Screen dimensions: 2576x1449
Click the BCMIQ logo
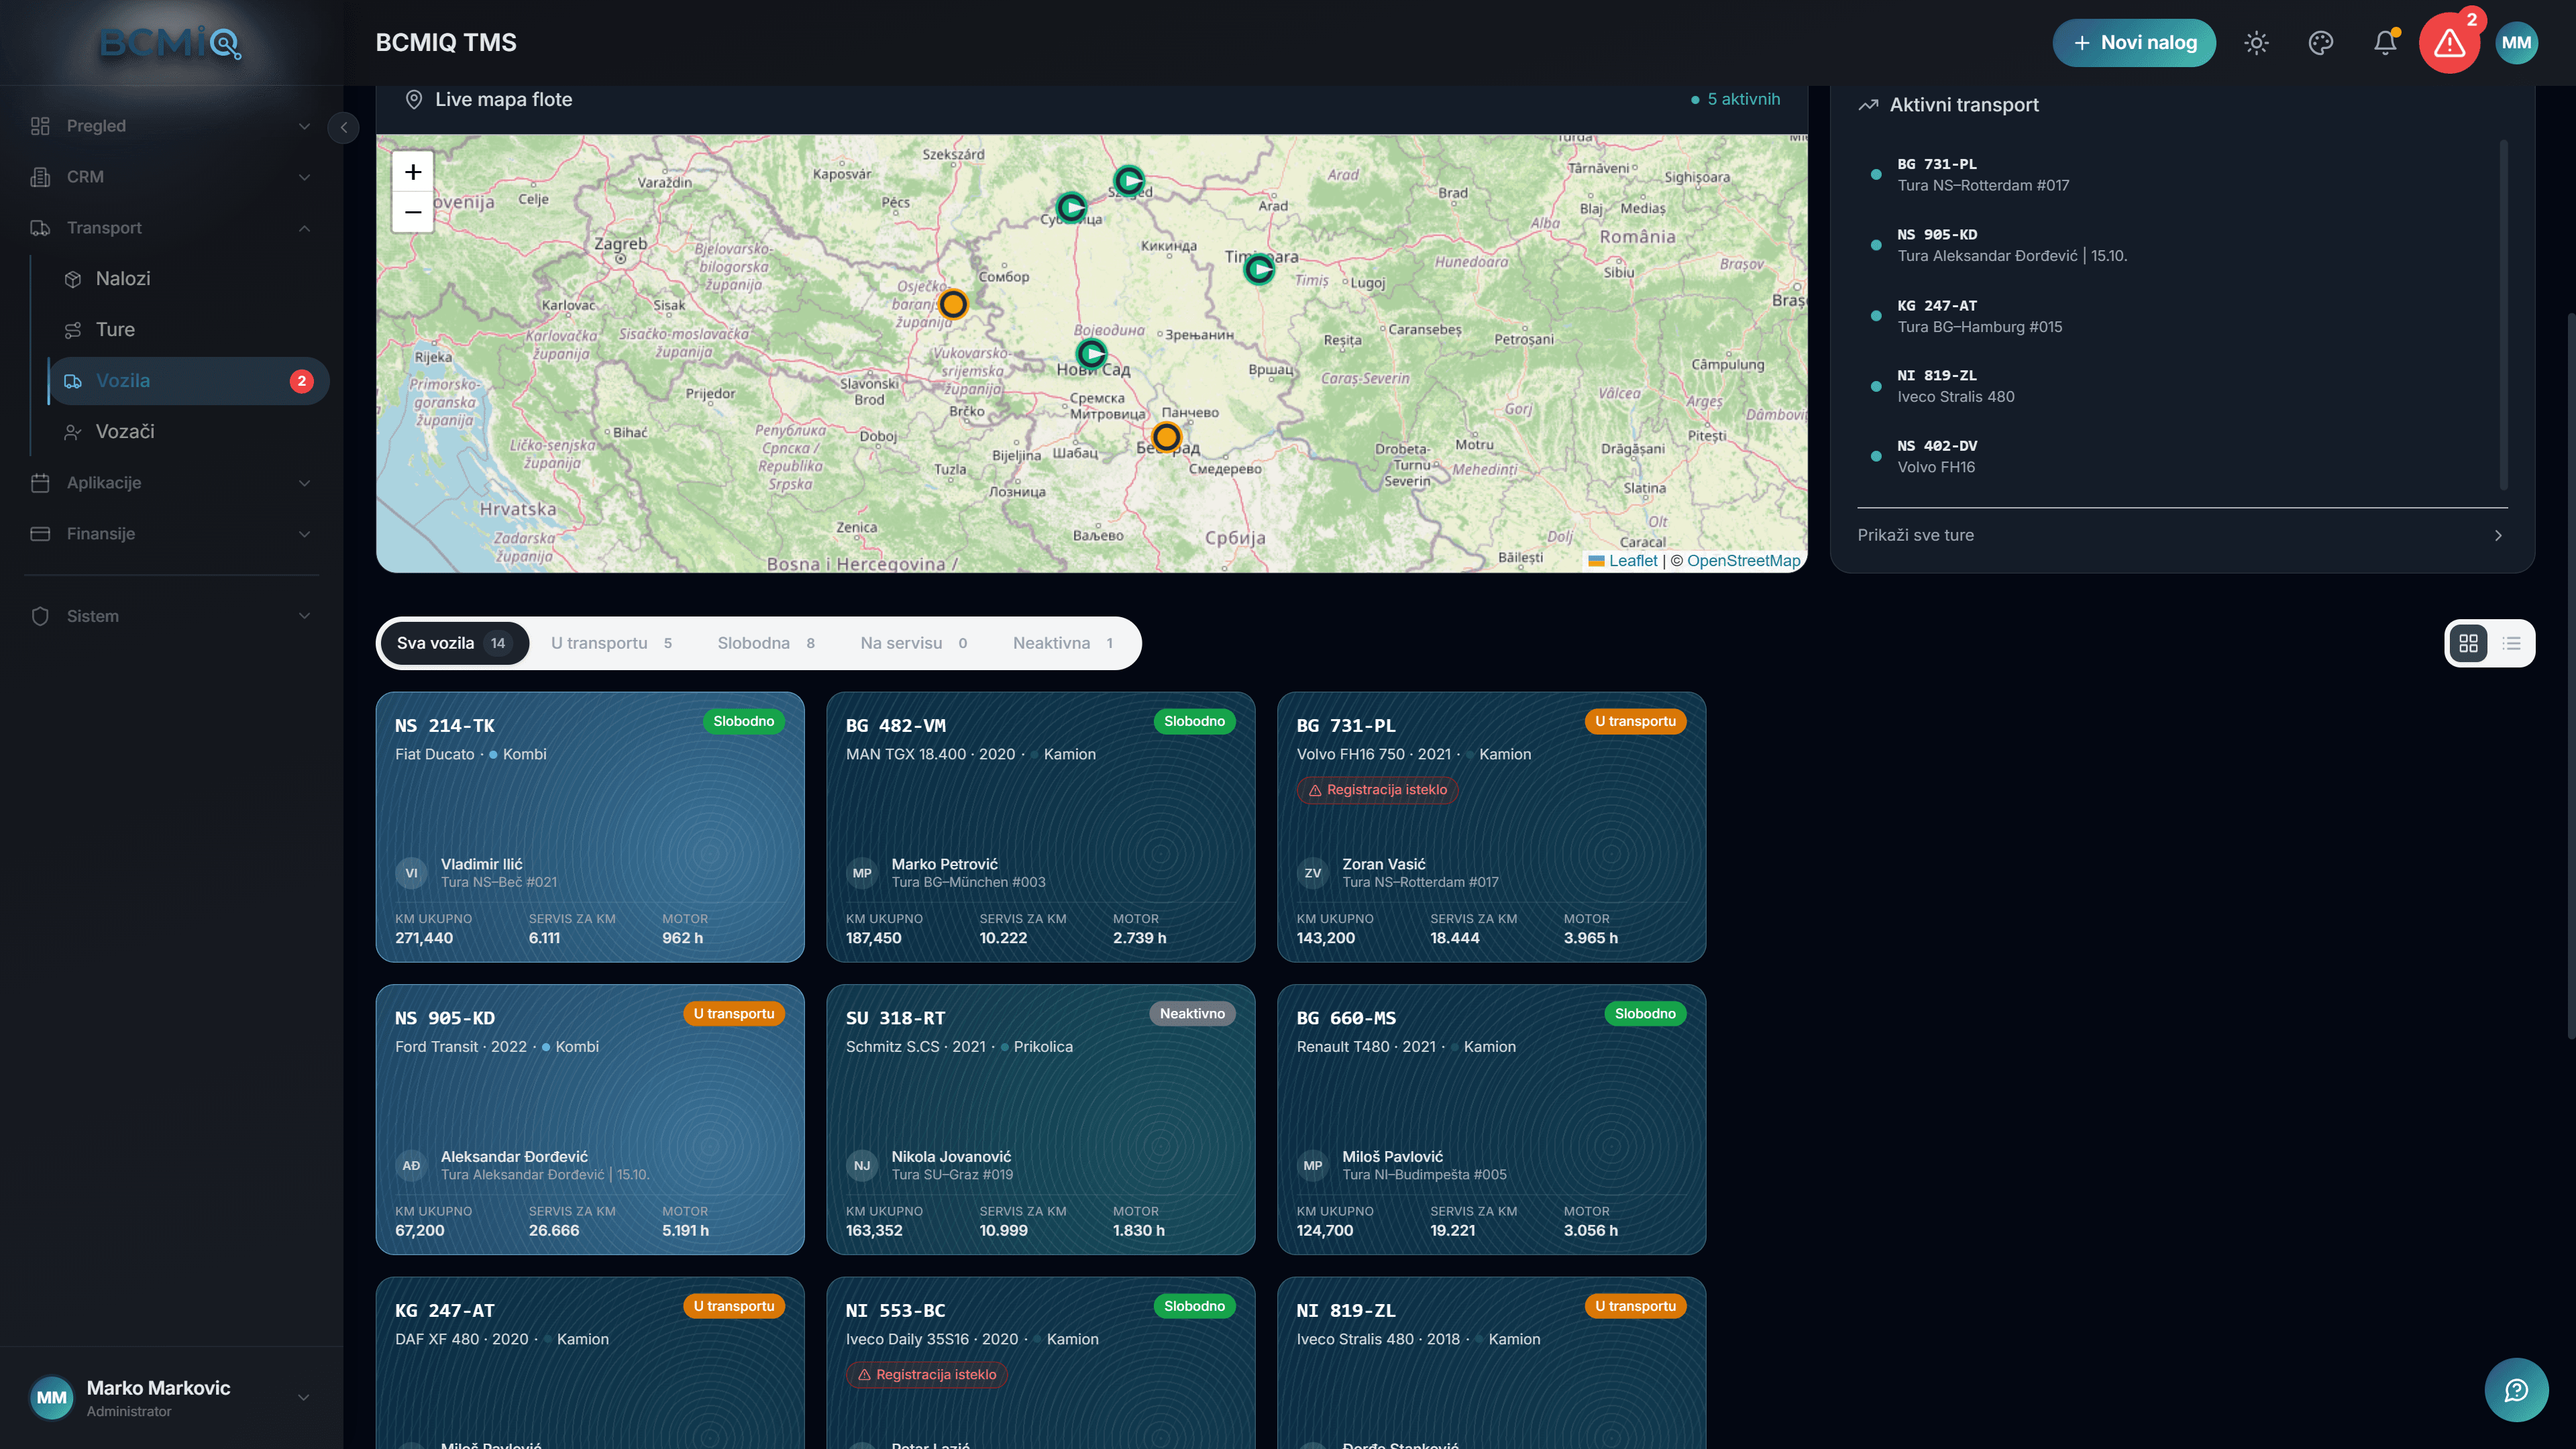171,43
